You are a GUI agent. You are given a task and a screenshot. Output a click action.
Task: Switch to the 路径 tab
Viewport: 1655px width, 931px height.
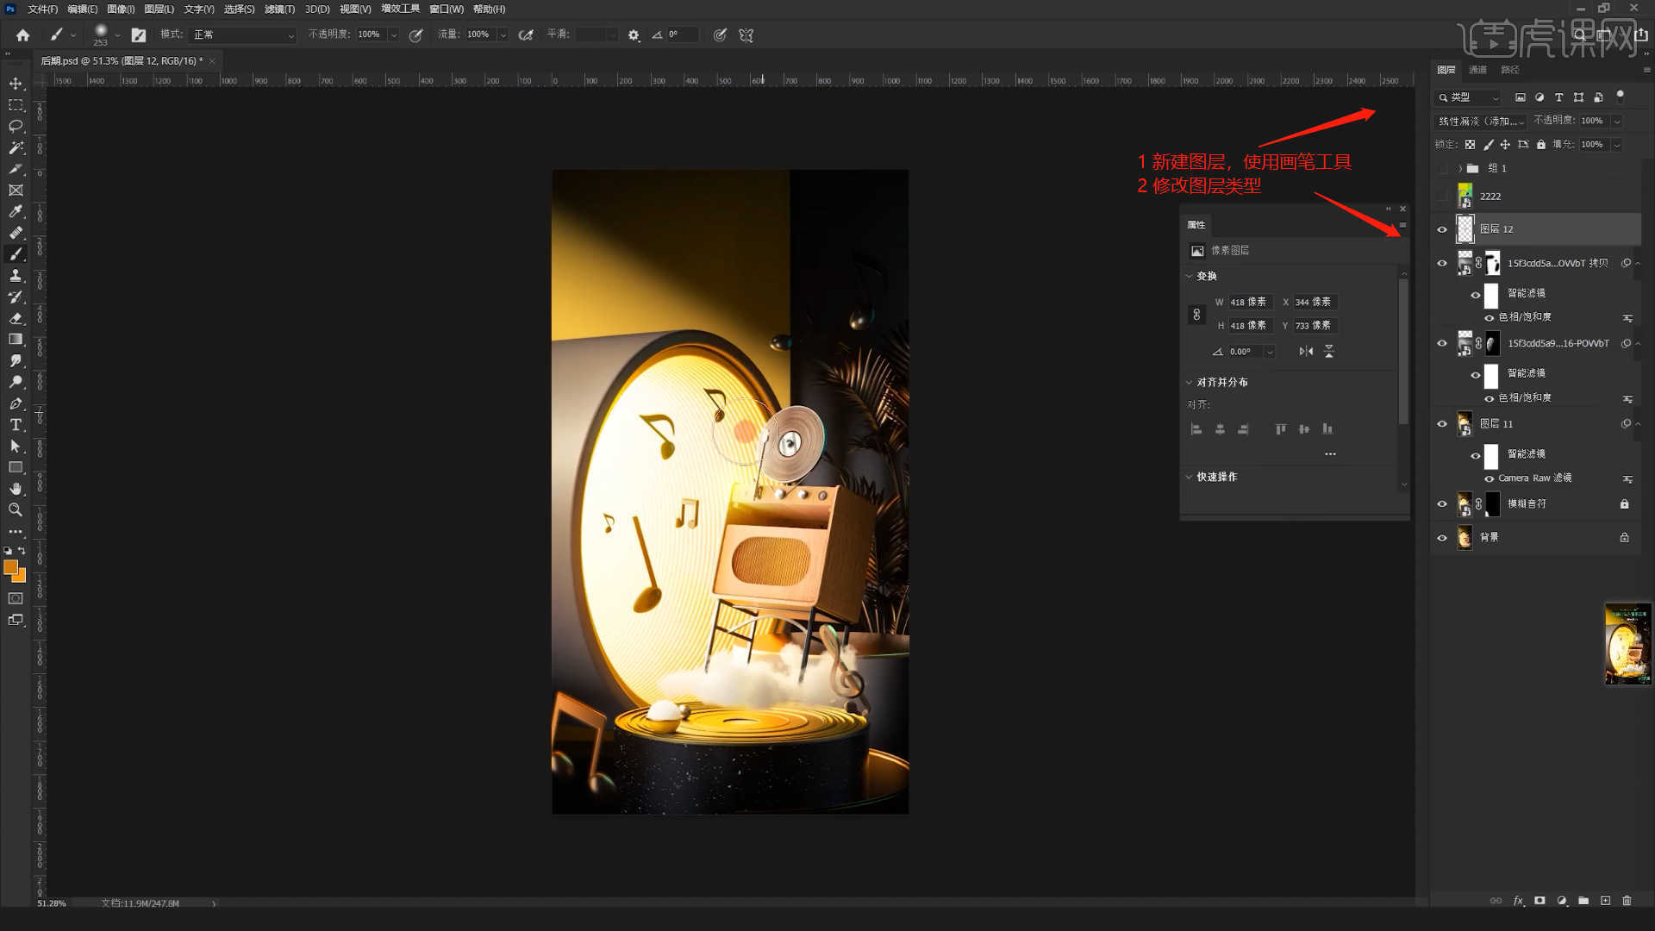[1509, 70]
